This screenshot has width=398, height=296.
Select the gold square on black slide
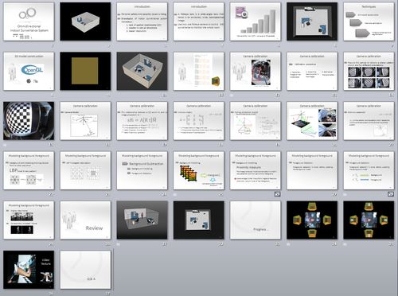[85, 71]
